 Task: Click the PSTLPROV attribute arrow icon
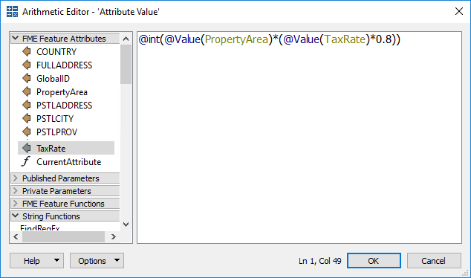click(x=27, y=132)
